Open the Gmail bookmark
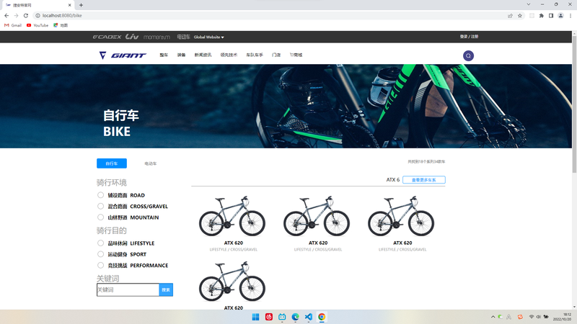Image resolution: width=577 pixels, height=324 pixels. click(13, 25)
